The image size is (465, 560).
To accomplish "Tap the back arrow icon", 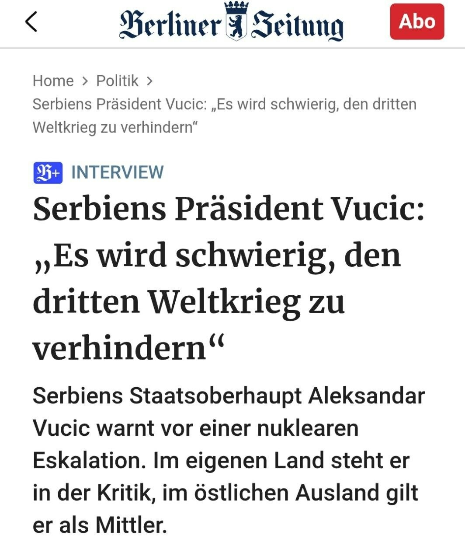I will 31,22.
